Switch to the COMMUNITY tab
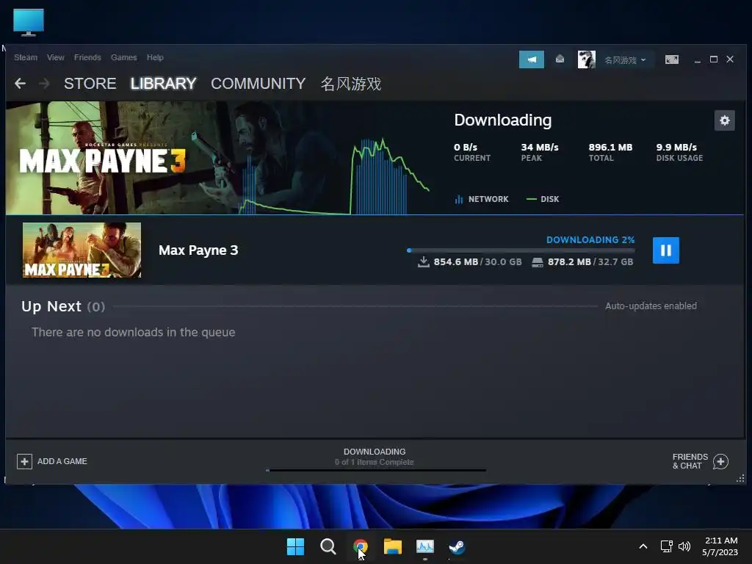Screen dimensions: 752x564 click(258, 84)
